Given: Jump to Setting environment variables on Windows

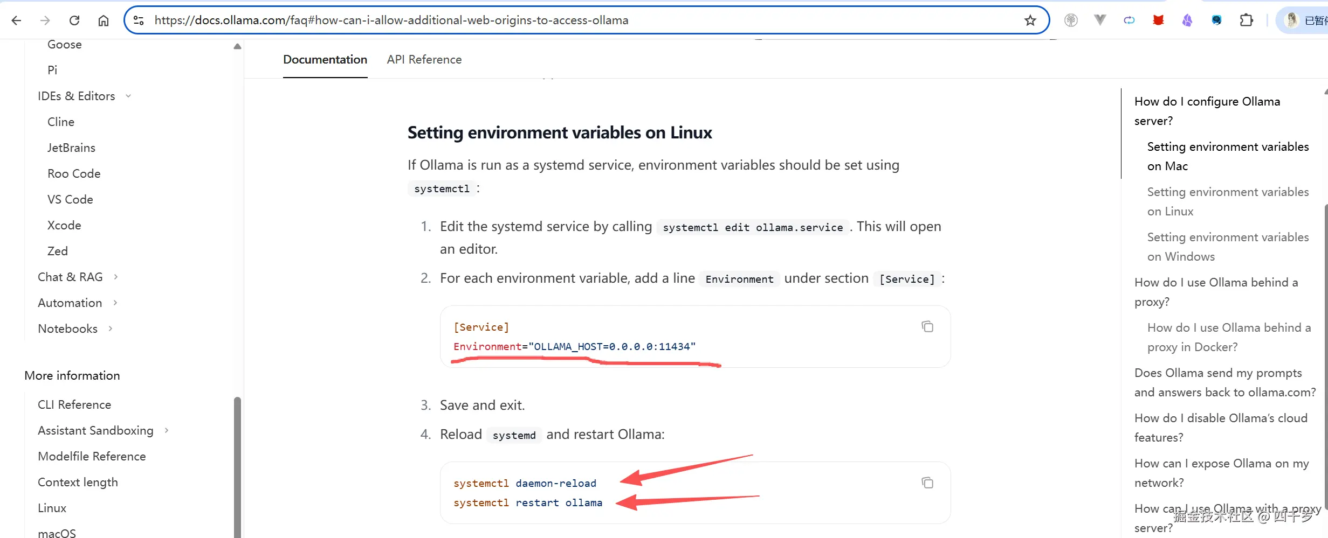Looking at the screenshot, I should tap(1227, 247).
